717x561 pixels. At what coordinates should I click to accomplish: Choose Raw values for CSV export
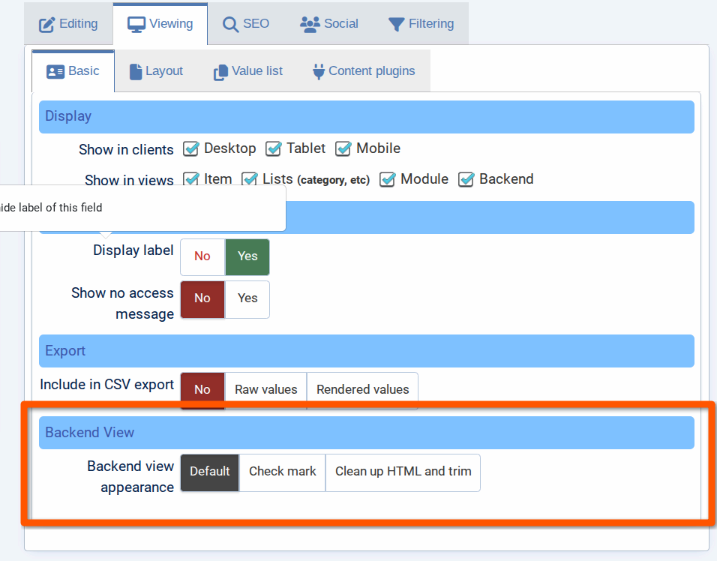(x=265, y=390)
